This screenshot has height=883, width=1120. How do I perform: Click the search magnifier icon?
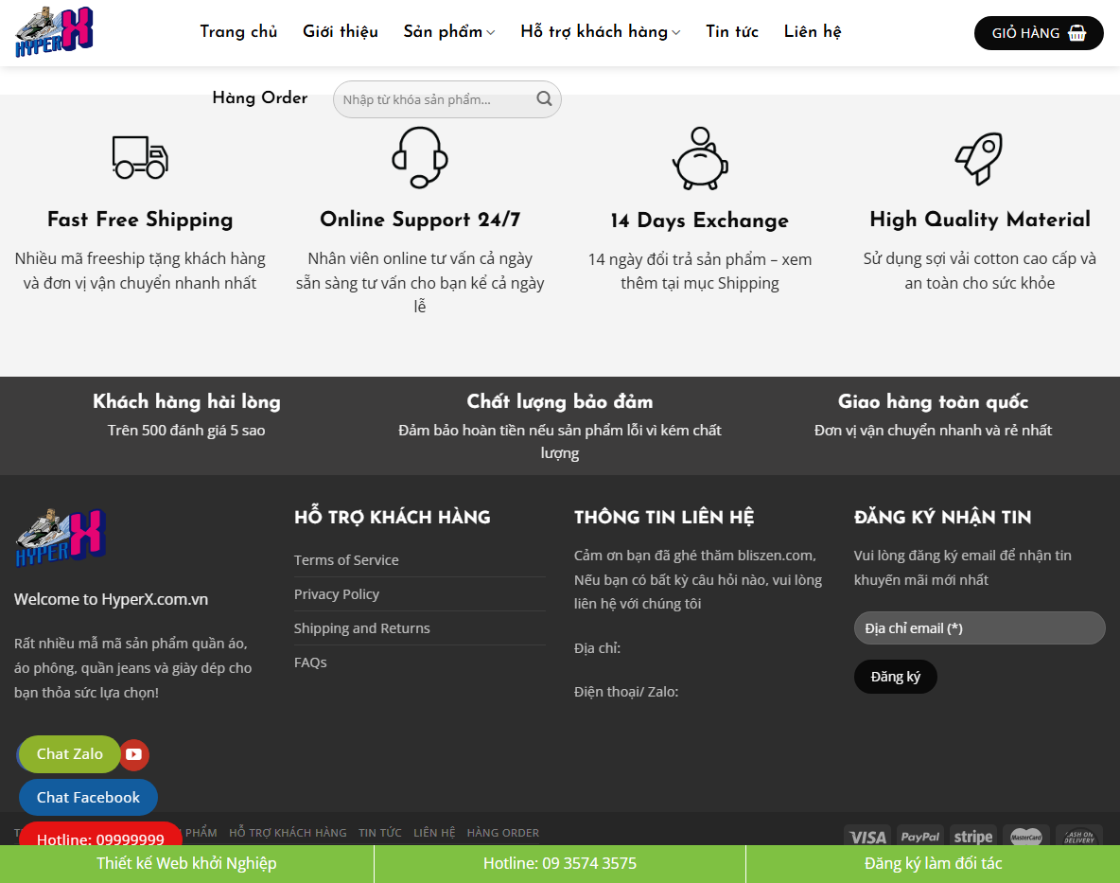[x=543, y=98]
